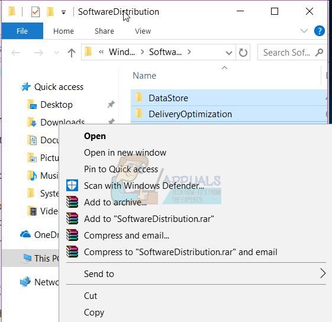332x322 pixels.
Task: Click the Music note folder icon
Action: pyautogui.click(x=32, y=175)
